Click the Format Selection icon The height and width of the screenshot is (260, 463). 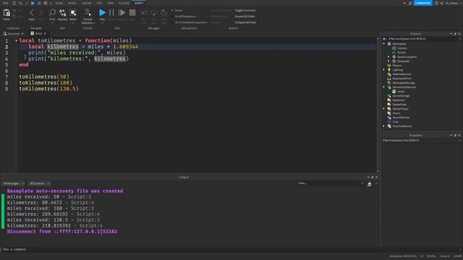pos(88,12)
